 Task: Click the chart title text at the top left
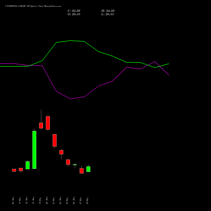pyautogui.click(x=33, y=6)
